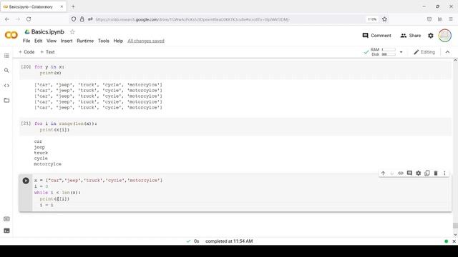
Task: Open notebook settings gear
Action: (431, 36)
